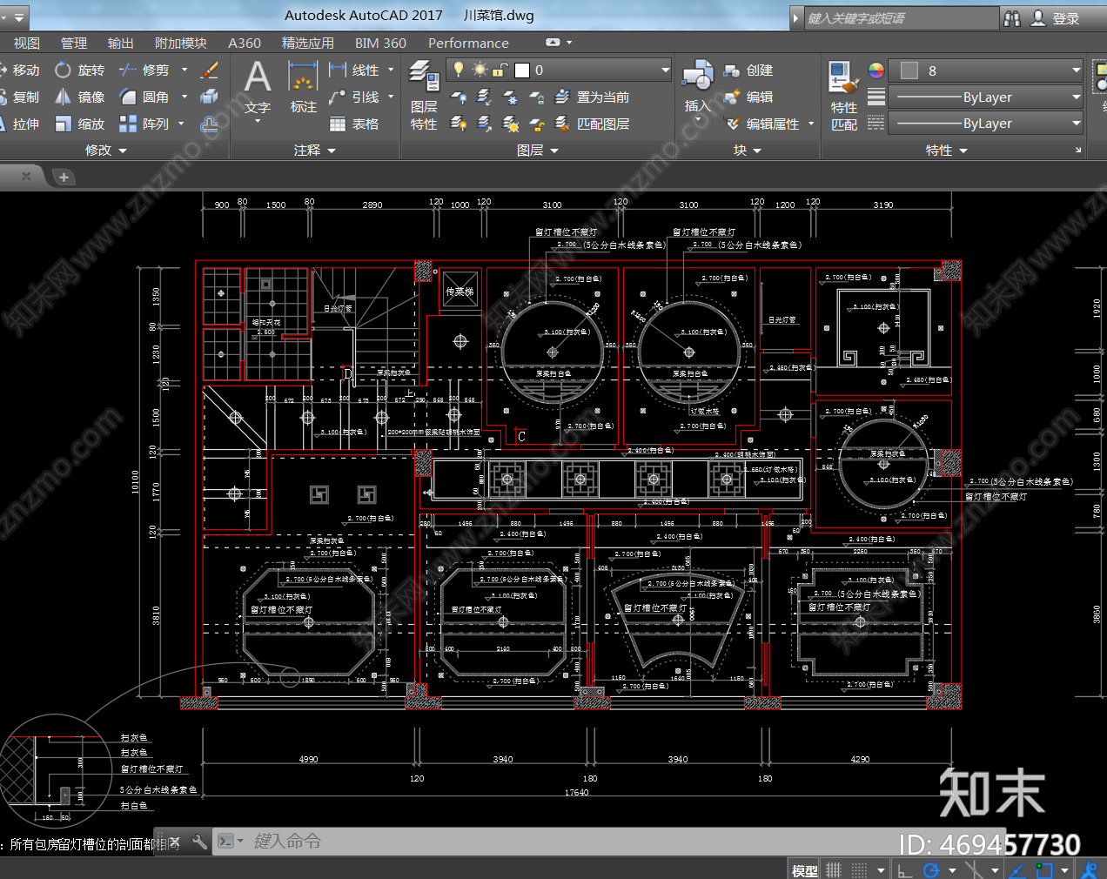Start the Dimension (标注) tool
The height and width of the screenshot is (879, 1107).
click(303, 89)
